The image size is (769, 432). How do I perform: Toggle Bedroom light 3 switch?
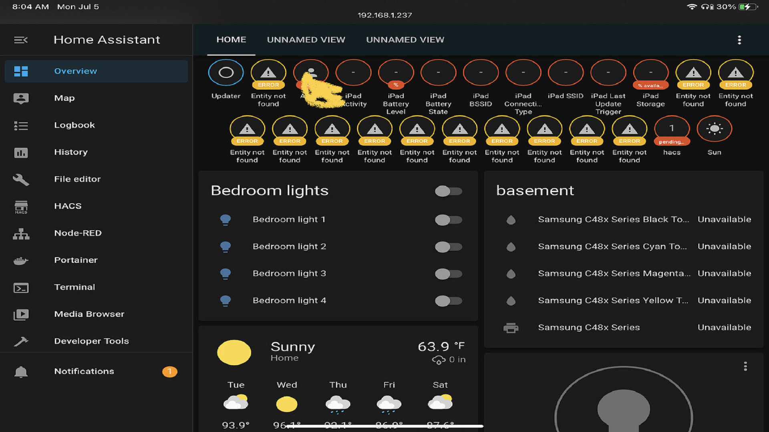click(449, 274)
